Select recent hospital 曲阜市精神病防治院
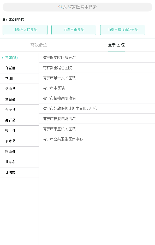 pyautogui.click(x=123, y=30)
